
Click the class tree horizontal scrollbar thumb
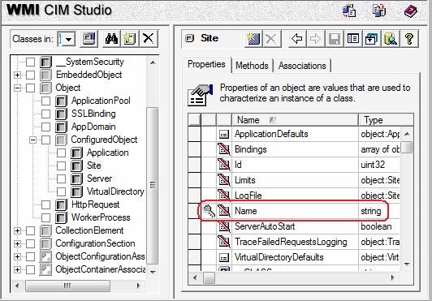tap(67, 286)
